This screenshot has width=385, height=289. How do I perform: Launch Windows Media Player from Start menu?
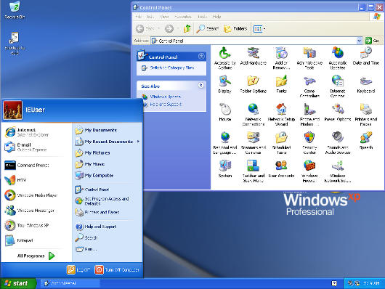pos(31,195)
